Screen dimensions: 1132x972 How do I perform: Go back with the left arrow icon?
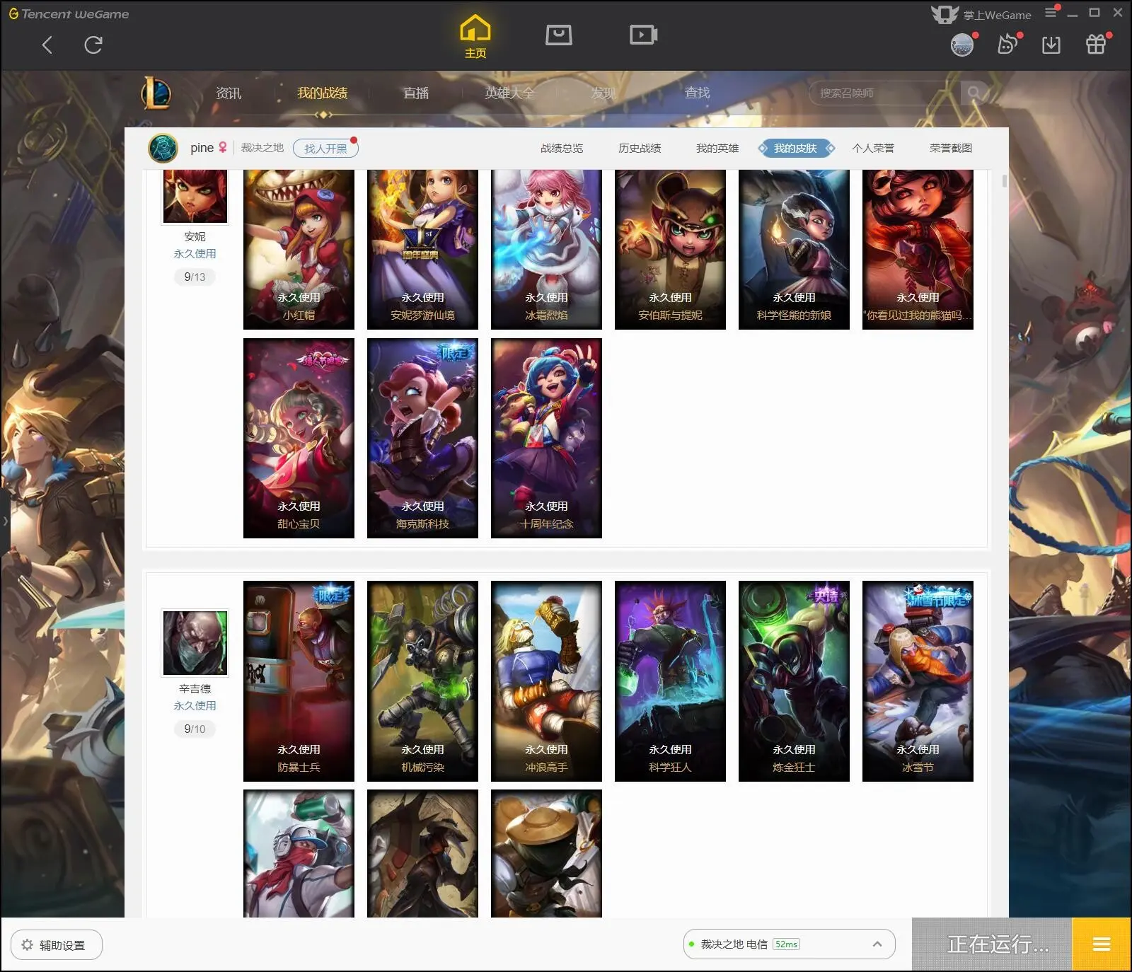coord(47,45)
